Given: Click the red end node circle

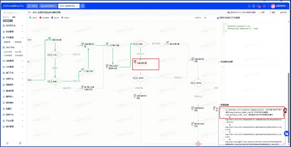Looking at the screenshot, I should point(198,144).
